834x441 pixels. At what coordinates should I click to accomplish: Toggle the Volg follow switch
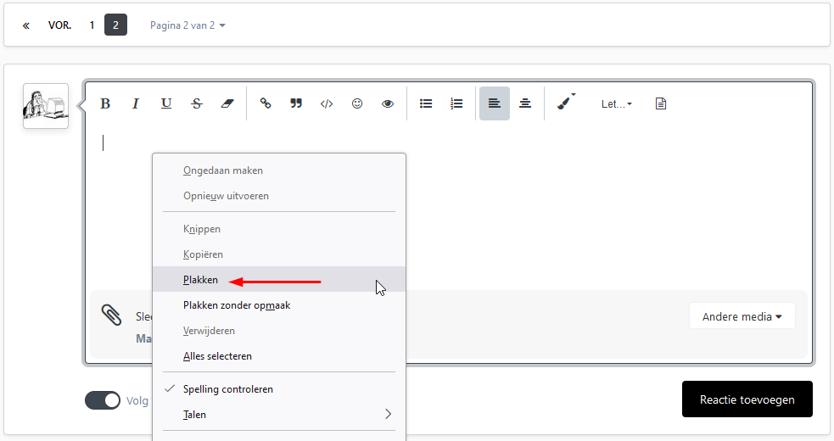[x=103, y=400]
